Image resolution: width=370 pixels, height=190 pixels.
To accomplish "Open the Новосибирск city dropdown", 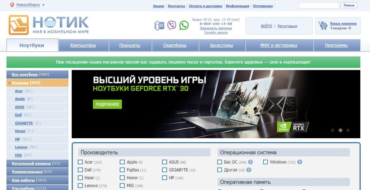I will click(30, 5).
